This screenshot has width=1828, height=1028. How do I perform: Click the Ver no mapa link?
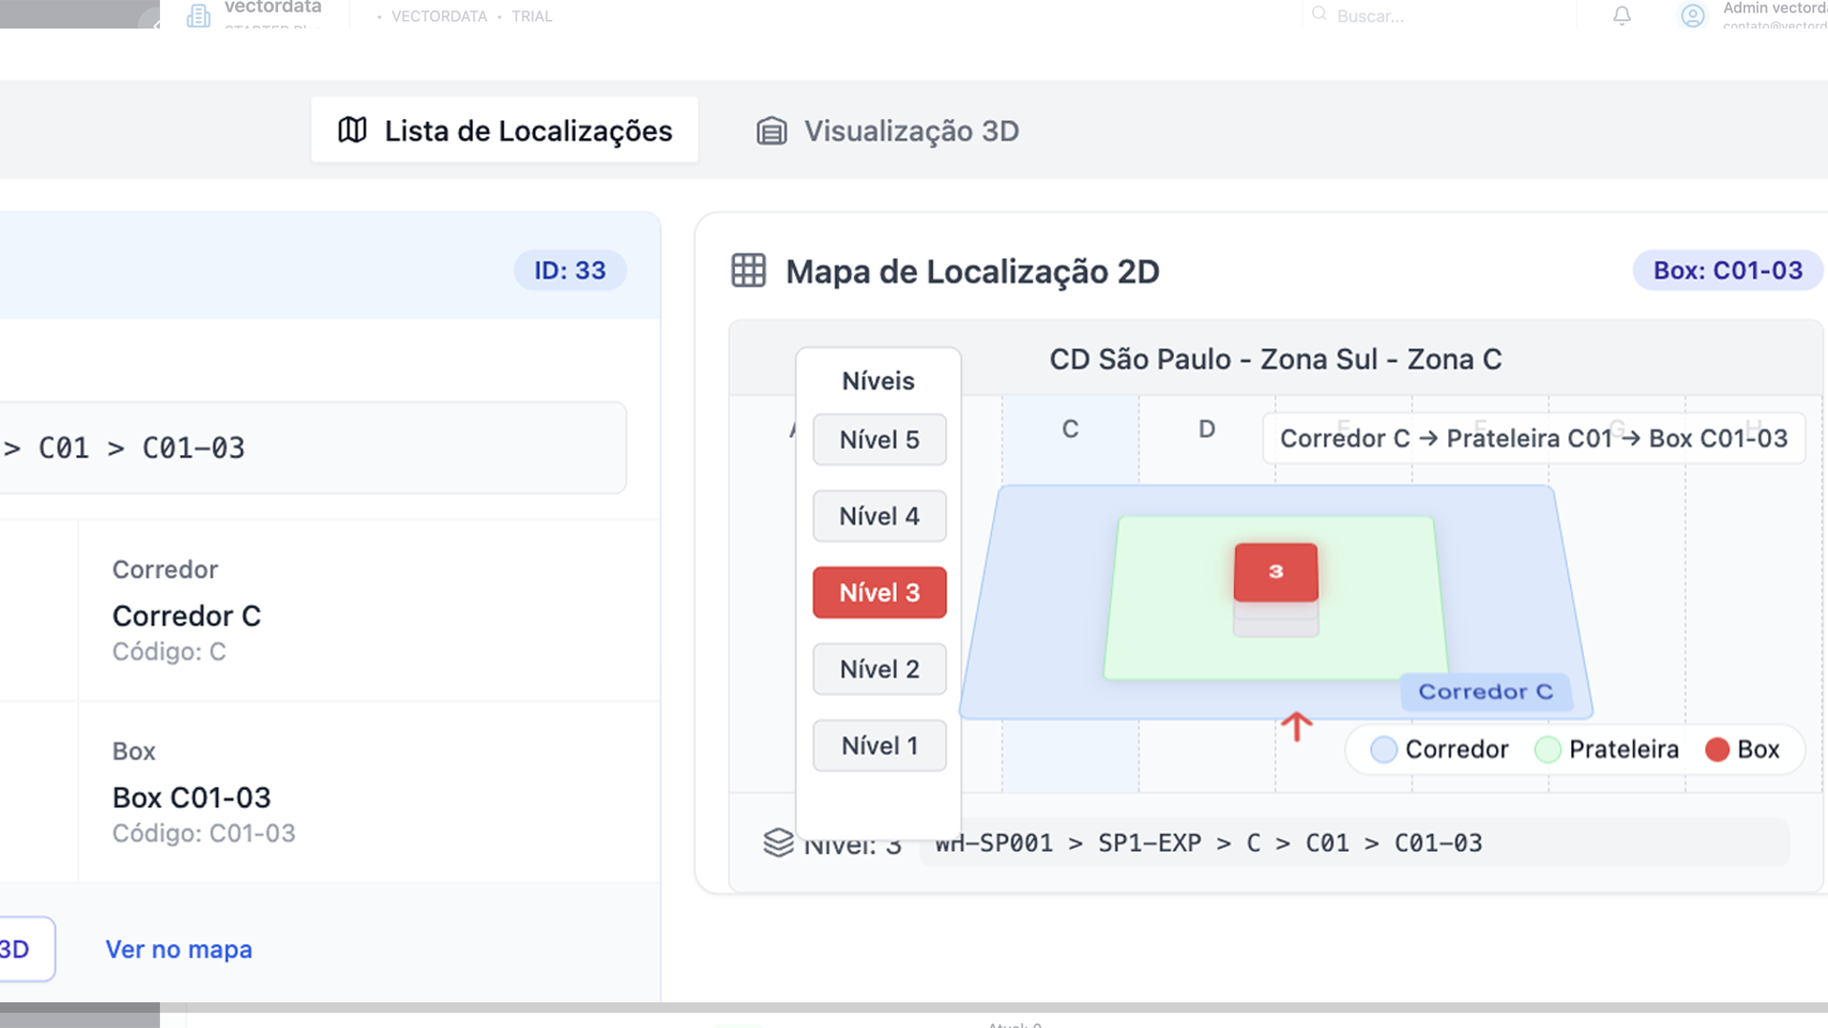(179, 949)
